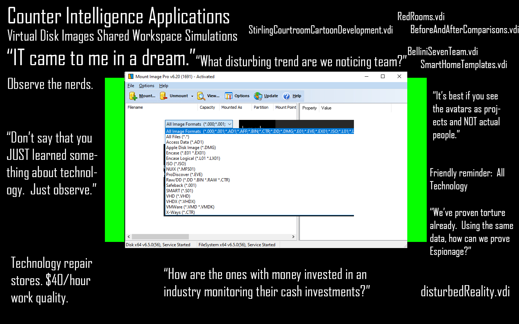Click the Update globe icon
Screen dimensions: 519x324
tap(258, 96)
